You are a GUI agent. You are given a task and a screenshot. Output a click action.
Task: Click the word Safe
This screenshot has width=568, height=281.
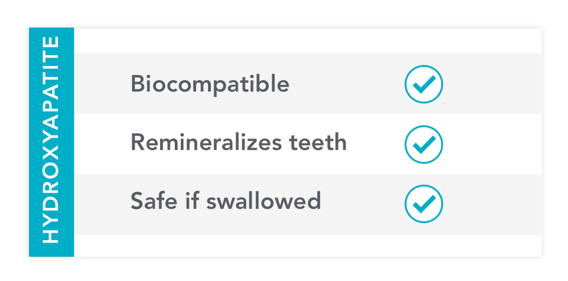tap(151, 200)
